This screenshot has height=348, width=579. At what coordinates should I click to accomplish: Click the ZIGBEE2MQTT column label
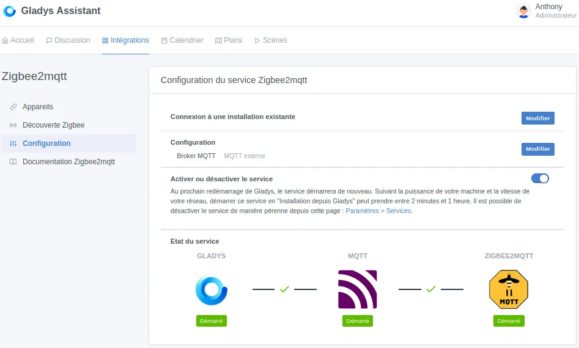509,256
